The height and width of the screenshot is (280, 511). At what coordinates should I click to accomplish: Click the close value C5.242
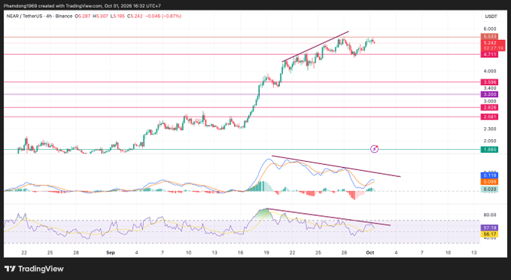[x=135, y=16]
